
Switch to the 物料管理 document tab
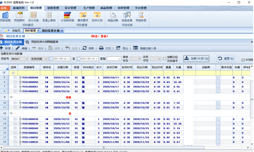[x=30, y=31]
